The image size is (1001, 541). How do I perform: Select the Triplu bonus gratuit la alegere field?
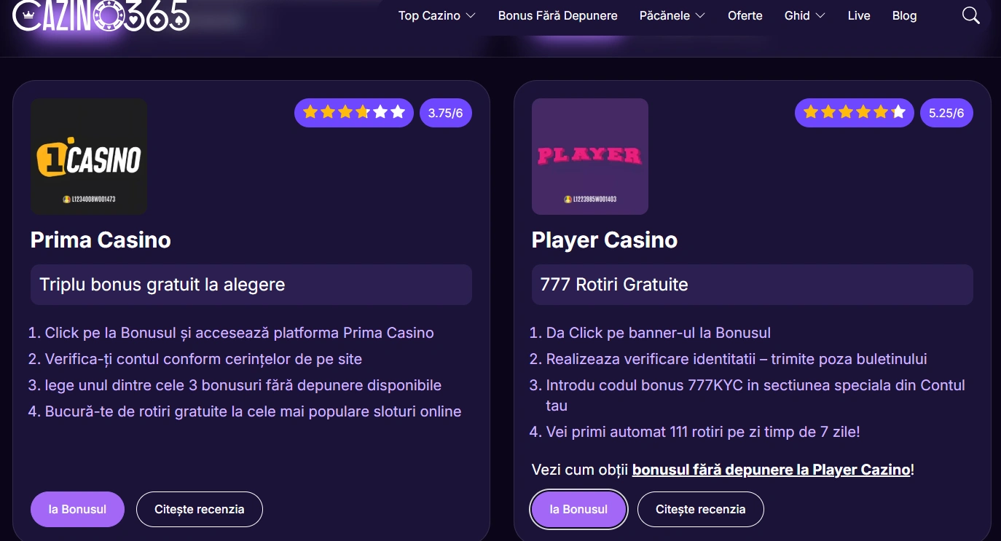251,285
